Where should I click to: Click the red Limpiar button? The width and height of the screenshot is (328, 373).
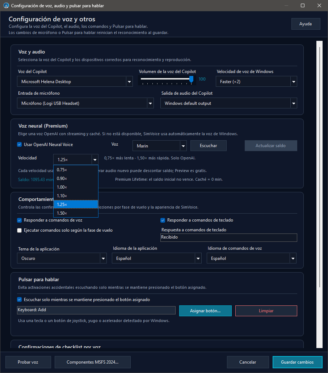pyautogui.click(x=266, y=311)
